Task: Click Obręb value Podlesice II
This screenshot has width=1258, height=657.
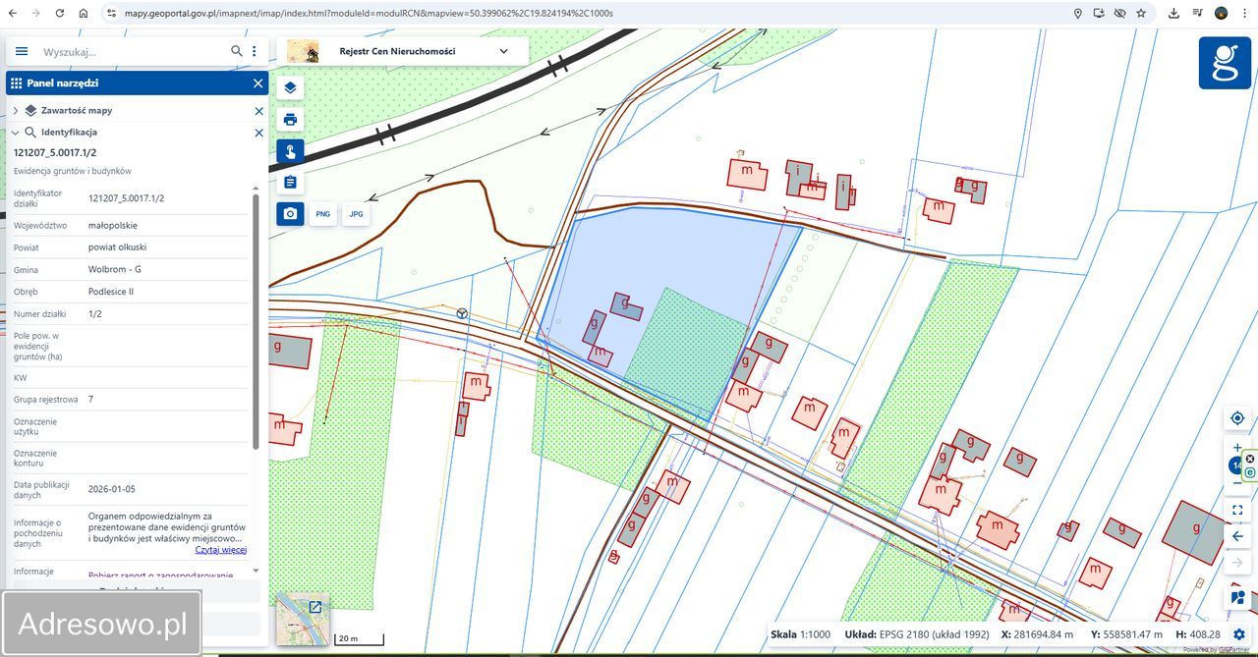Action: 111,292
